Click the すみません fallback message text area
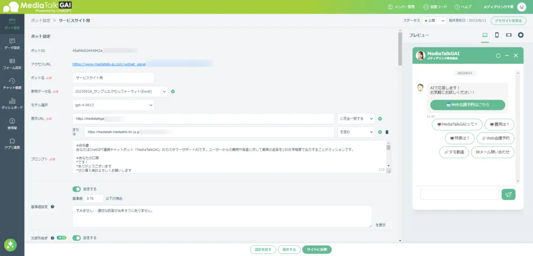The height and width of the screenshot is (256, 533). point(222,216)
